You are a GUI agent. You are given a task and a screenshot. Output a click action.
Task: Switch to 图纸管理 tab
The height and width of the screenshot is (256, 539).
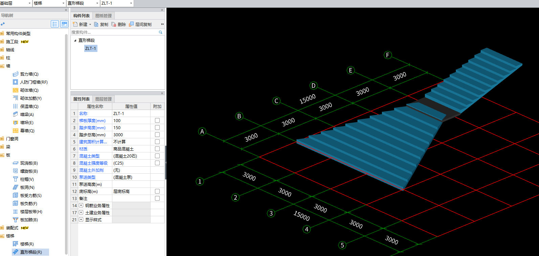(104, 16)
